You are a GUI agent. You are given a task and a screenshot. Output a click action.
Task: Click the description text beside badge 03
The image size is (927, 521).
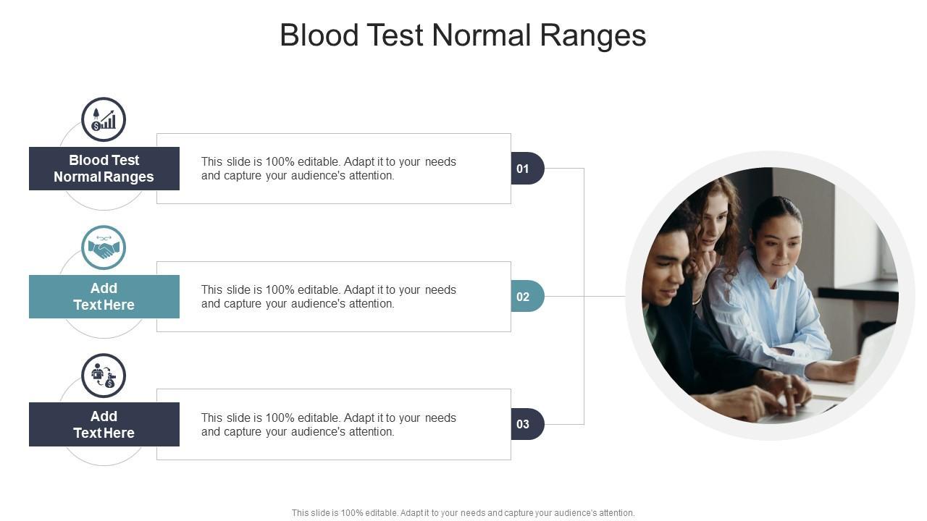pyautogui.click(x=329, y=425)
